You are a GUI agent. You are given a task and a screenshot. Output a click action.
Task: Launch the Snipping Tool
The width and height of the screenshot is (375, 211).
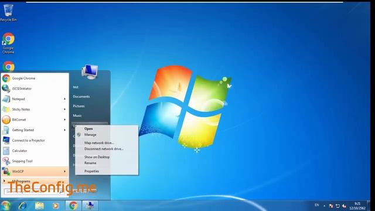click(x=35, y=161)
